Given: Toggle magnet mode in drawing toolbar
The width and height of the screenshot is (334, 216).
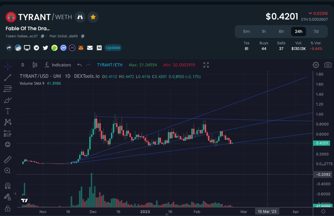Looking at the screenshot, I should [8, 186].
